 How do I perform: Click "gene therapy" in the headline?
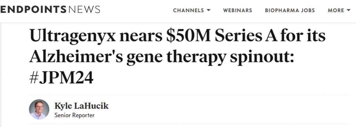[x=176, y=58]
